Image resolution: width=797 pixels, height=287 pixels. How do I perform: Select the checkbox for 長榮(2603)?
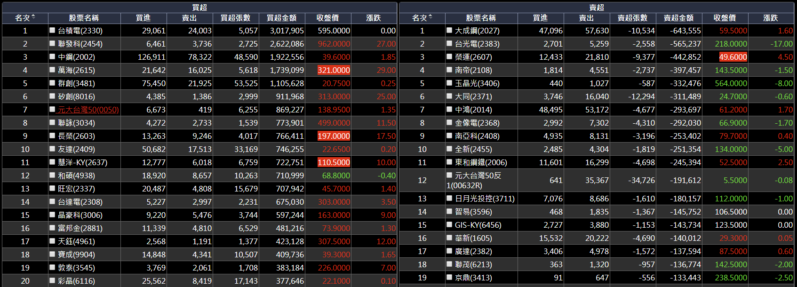(52, 136)
